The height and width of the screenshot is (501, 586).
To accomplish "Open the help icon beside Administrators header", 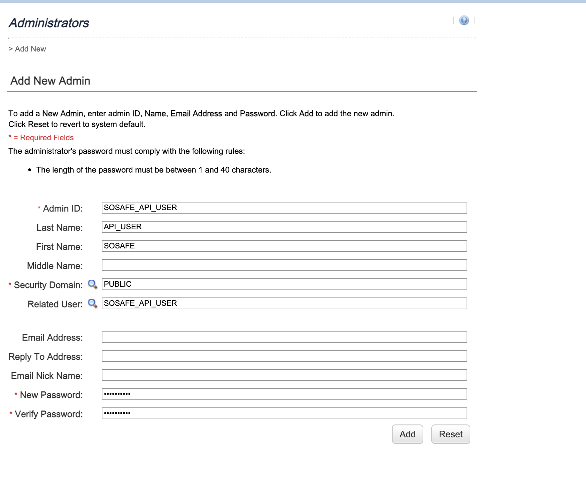I will click(464, 21).
